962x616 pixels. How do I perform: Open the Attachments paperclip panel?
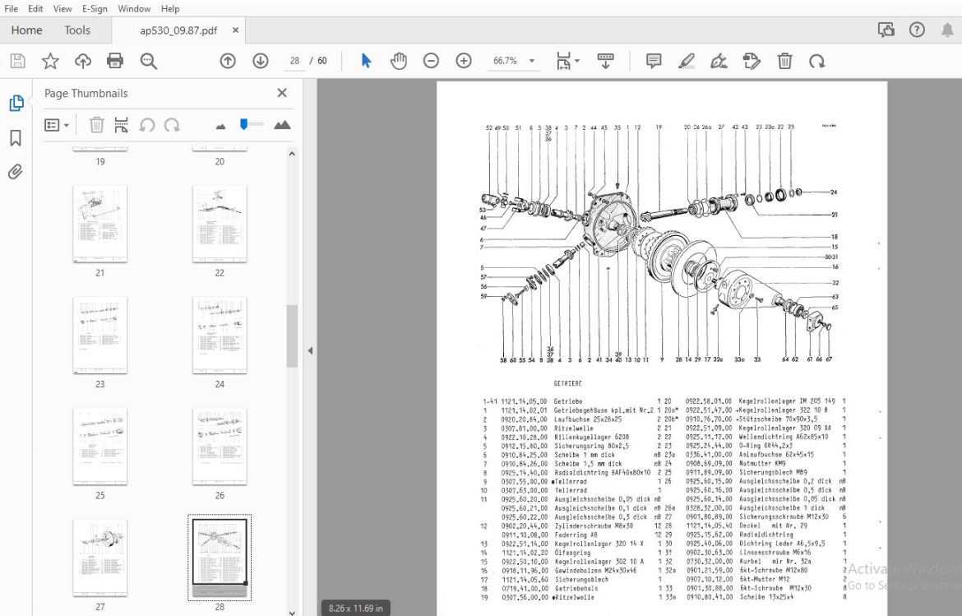(16, 171)
